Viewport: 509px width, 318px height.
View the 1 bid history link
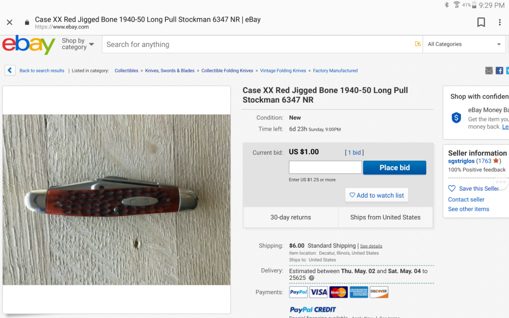pyautogui.click(x=354, y=153)
